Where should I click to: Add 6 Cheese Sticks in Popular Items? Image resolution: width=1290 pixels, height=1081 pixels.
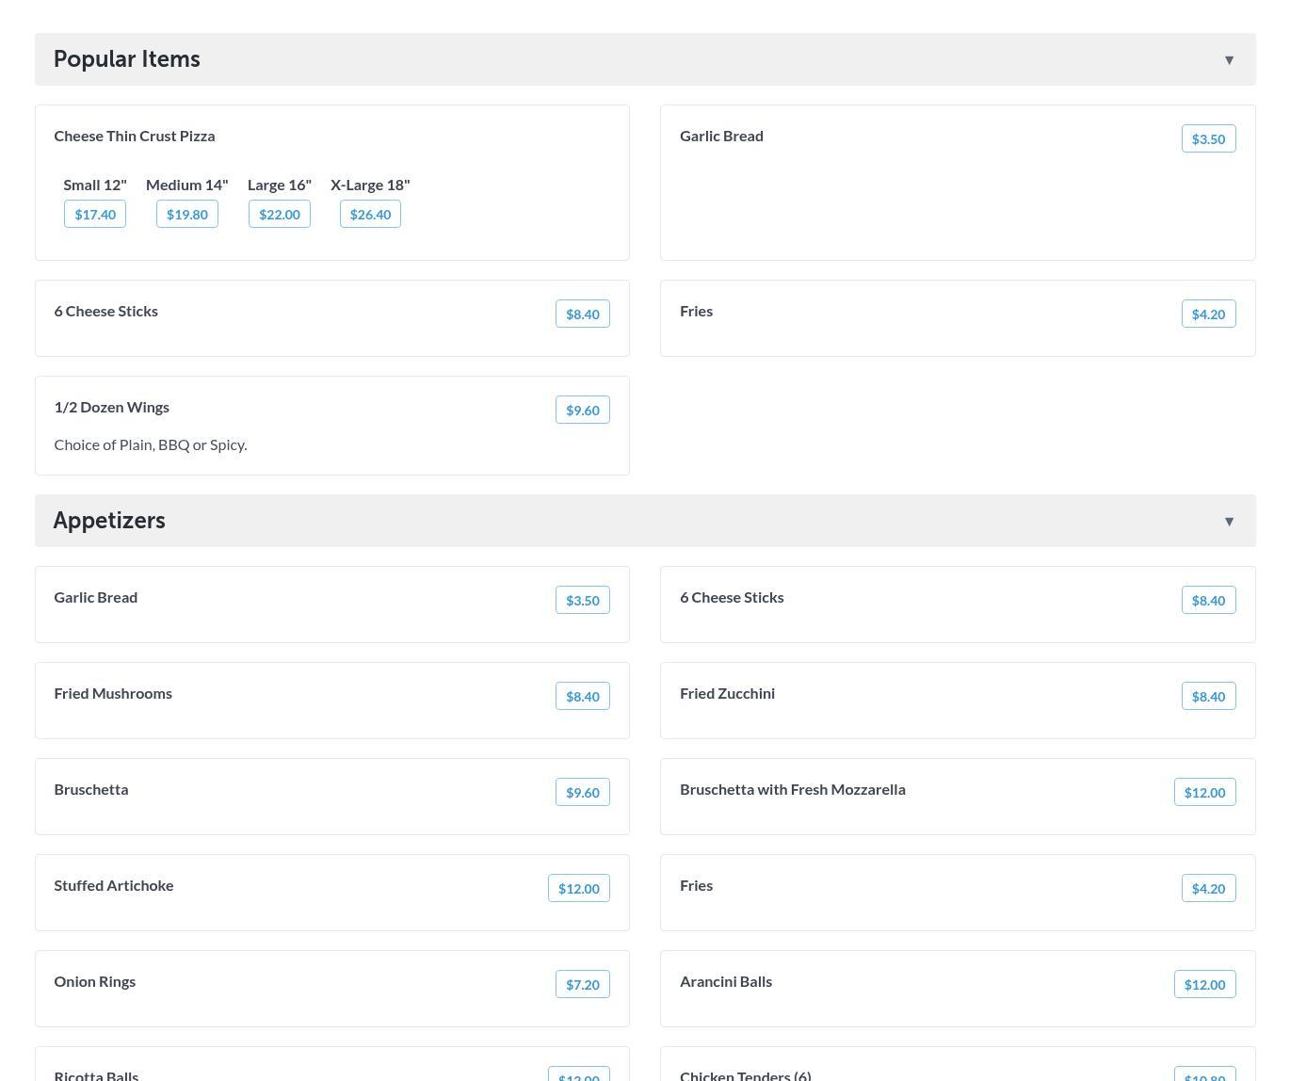pyautogui.click(x=582, y=315)
